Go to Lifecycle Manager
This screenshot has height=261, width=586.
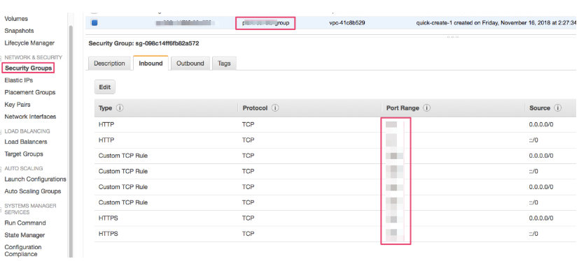tap(29, 43)
